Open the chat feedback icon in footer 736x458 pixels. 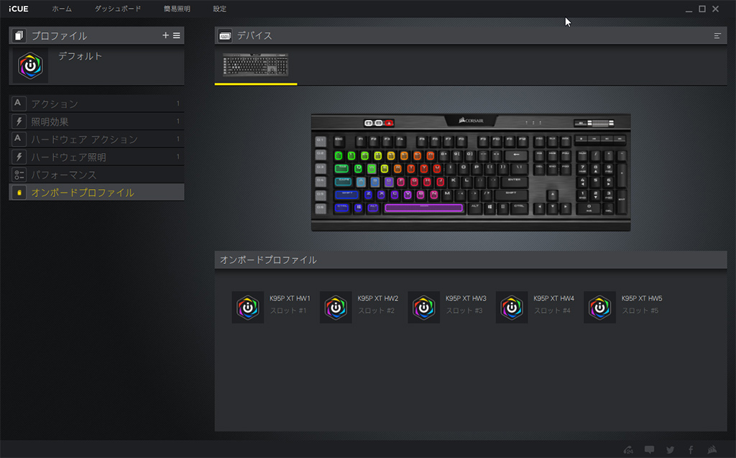[x=649, y=449]
